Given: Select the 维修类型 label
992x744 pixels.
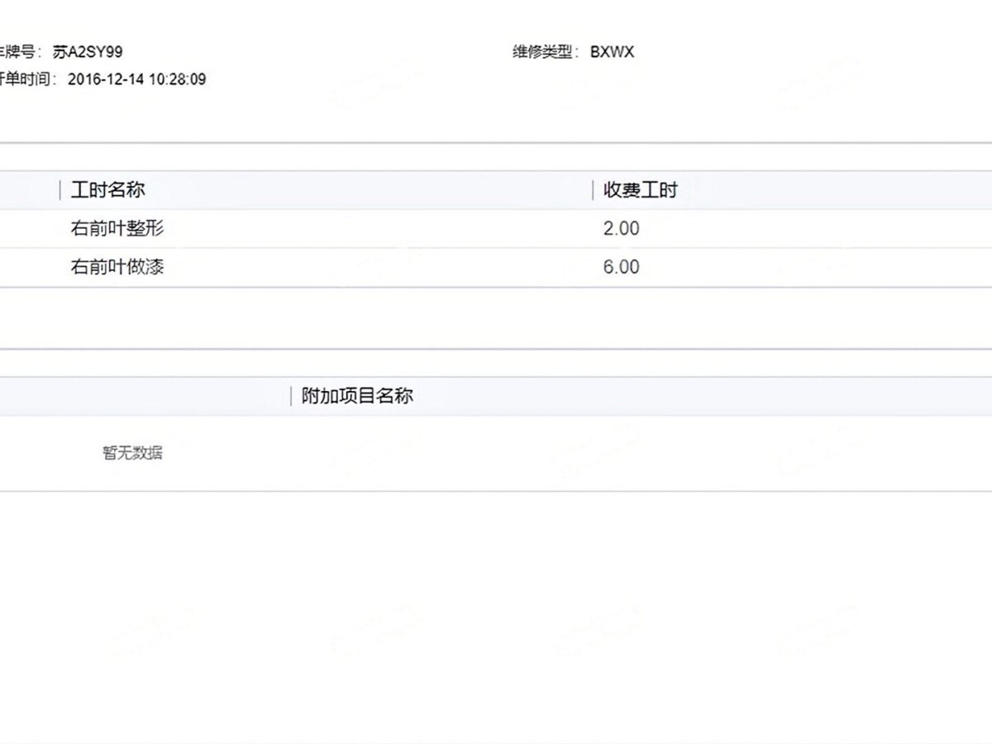Looking at the screenshot, I should click(x=545, y=52).
